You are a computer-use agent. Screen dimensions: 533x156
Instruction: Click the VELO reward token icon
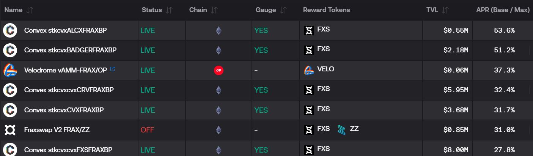coord(309,70)
